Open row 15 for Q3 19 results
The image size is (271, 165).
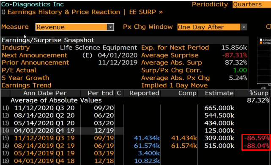(135, 138)
